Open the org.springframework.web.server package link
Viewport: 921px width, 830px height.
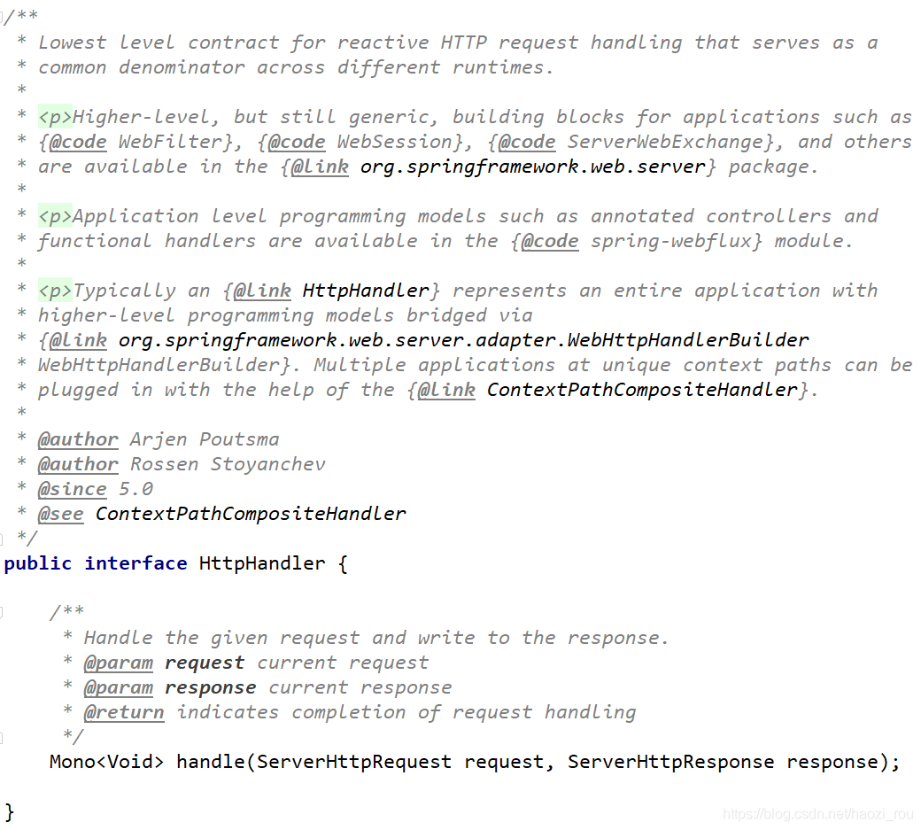[532, 167]
